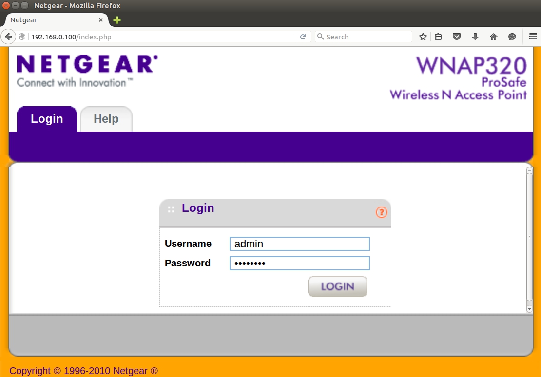The height and width of the screenshot is (377, 541).
Task: Click inside the Password field
Action: tap(299, 263)
